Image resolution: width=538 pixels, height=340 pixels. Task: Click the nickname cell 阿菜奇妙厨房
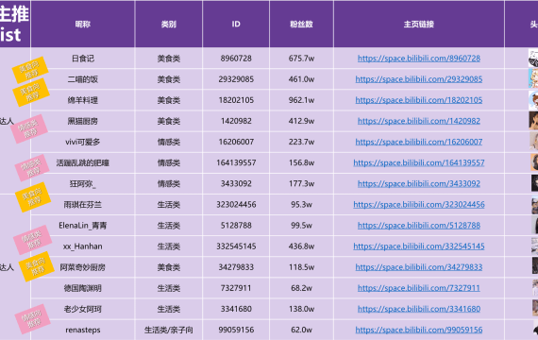(x=83, y=267)
